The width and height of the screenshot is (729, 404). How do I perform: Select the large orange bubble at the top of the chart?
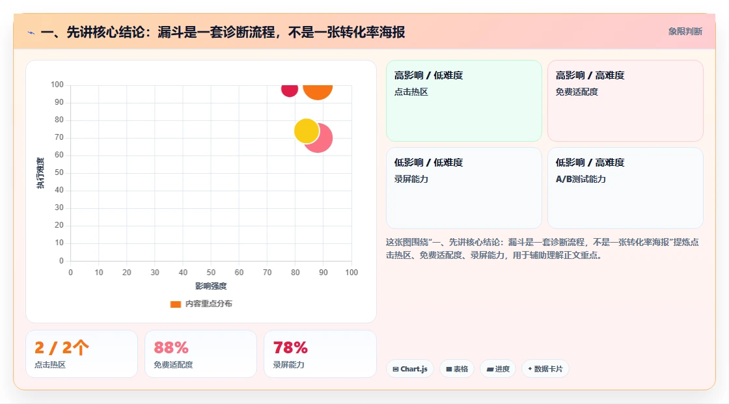[318, 92]
